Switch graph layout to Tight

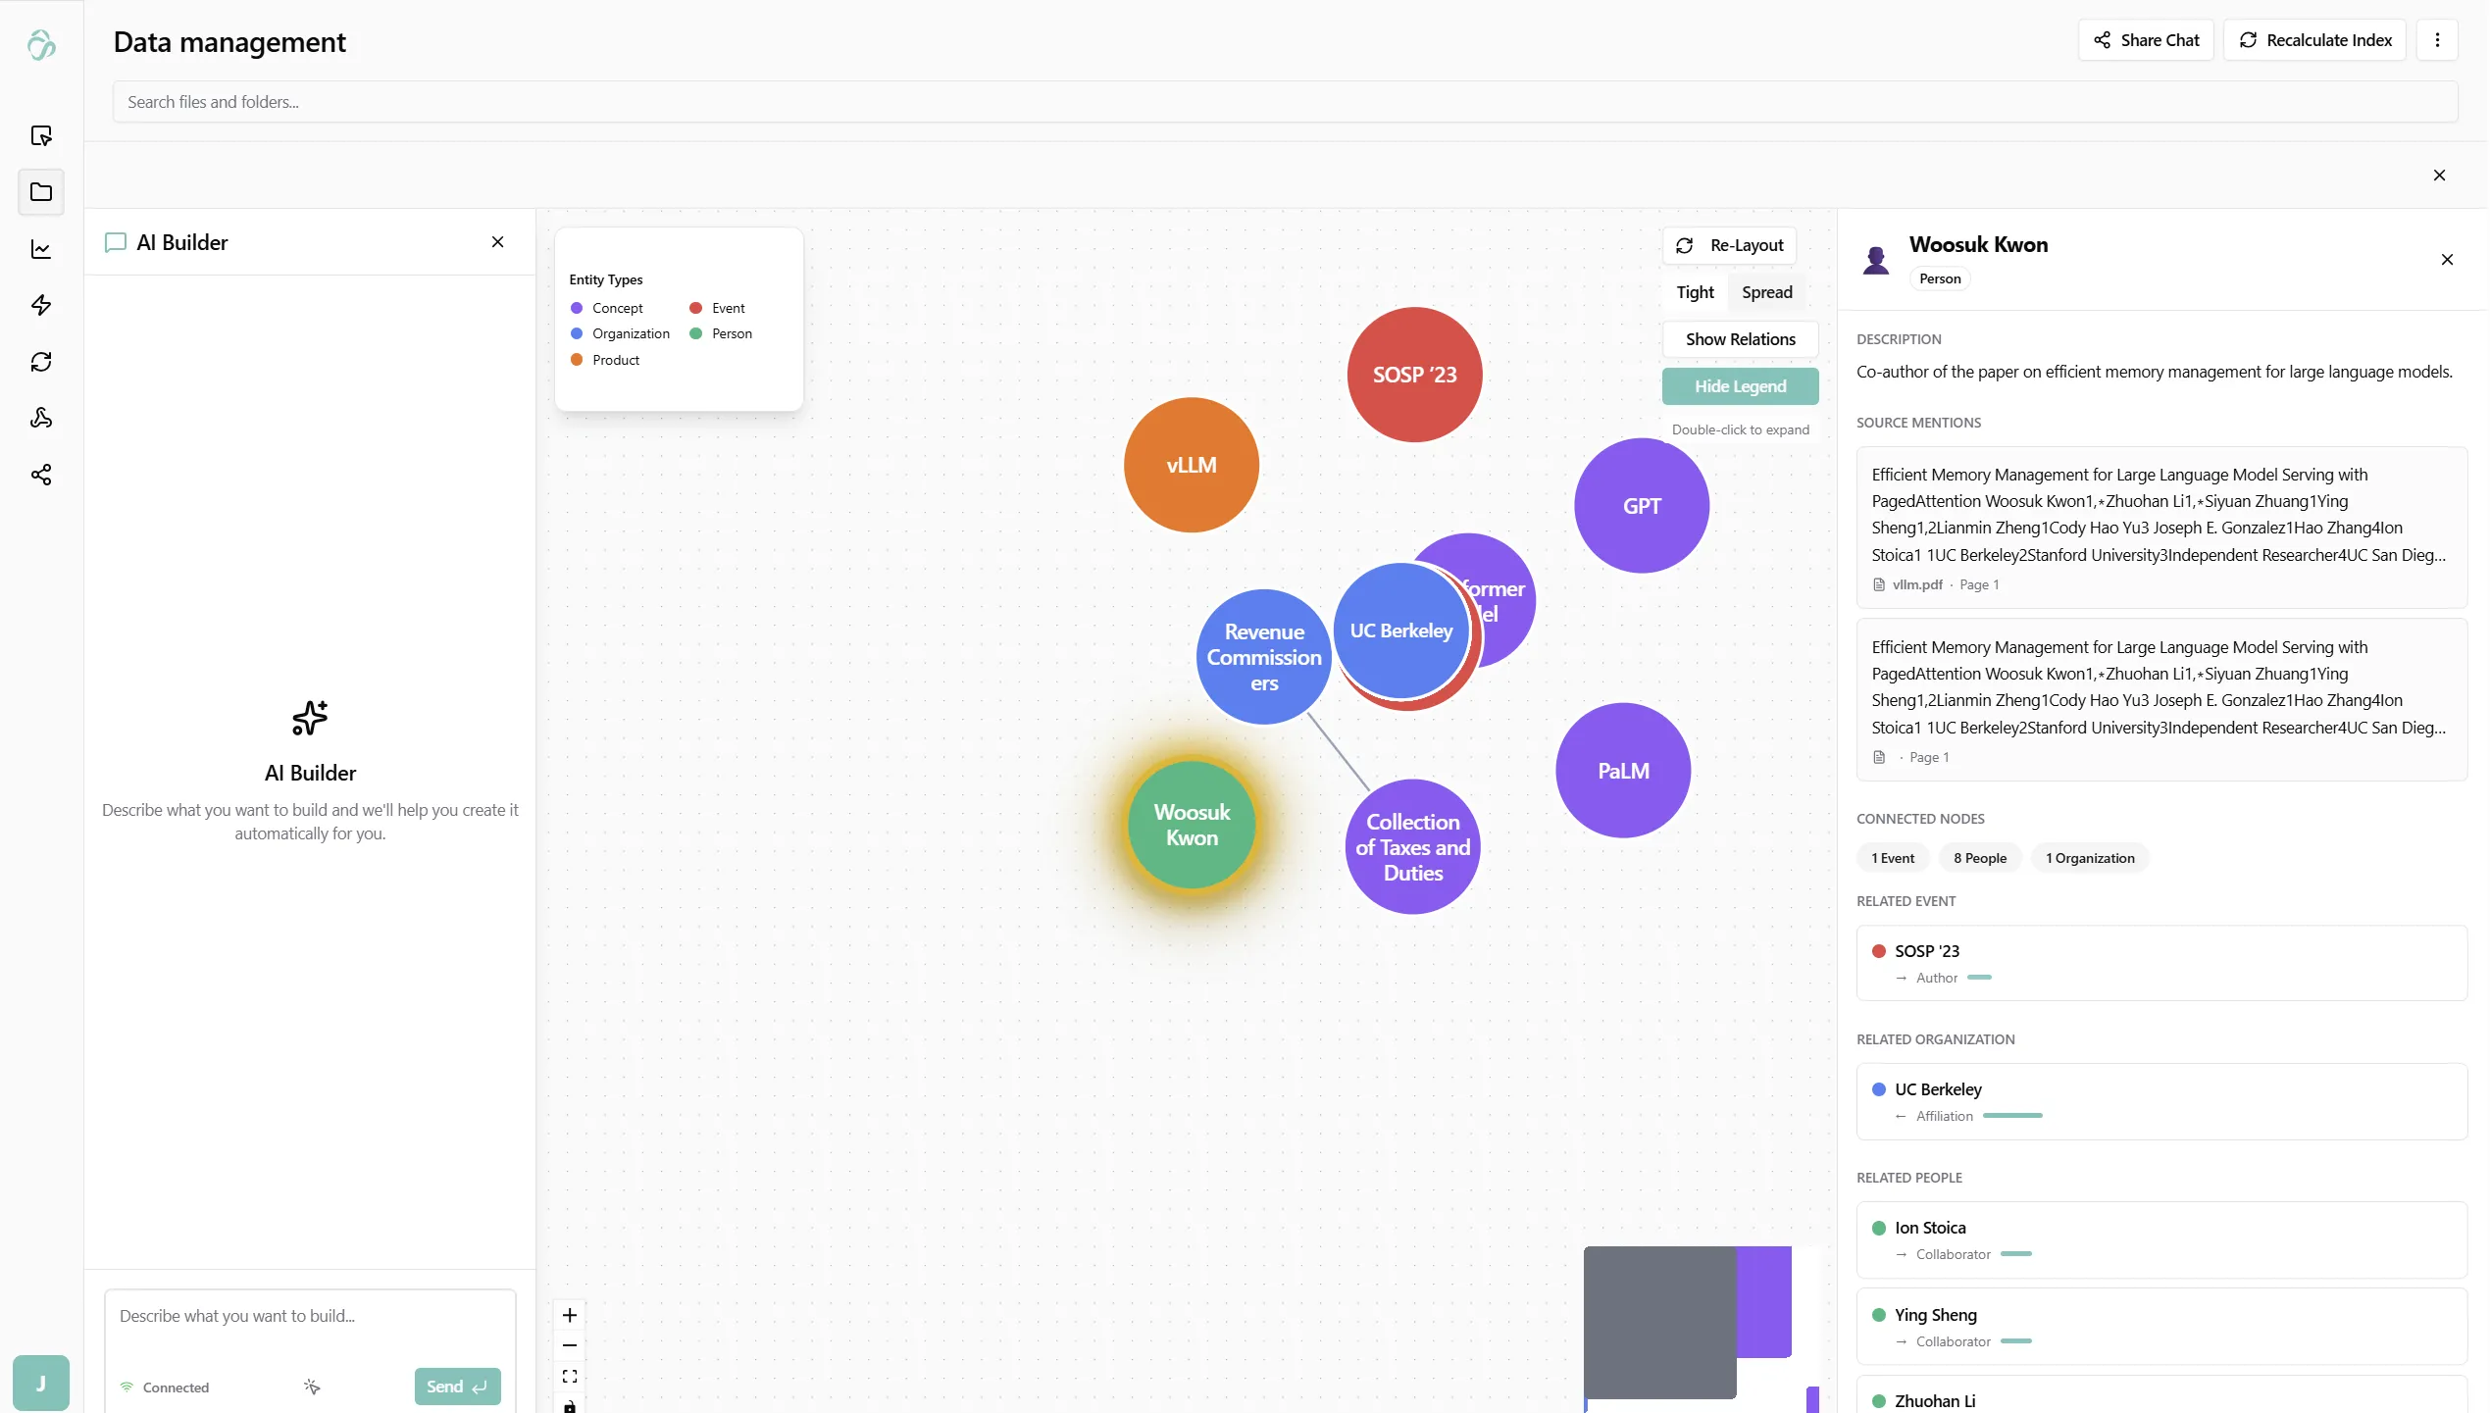(1695, 292)
